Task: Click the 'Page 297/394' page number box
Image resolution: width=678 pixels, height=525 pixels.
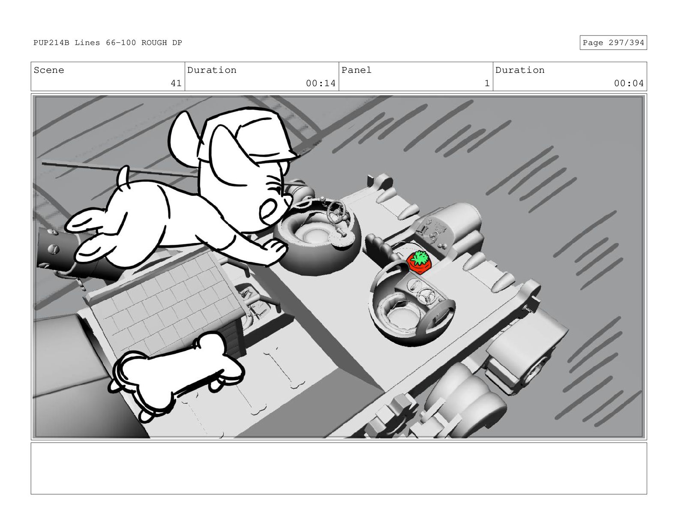Action: [x=613, y=42]
